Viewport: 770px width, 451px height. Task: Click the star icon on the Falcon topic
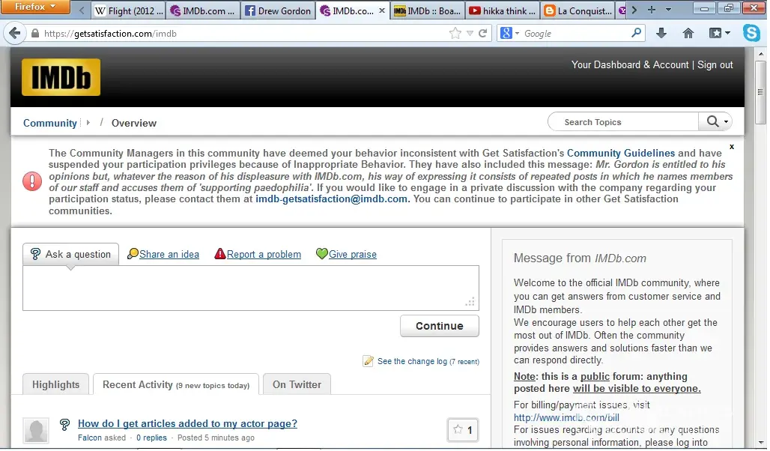click(458, 429)
